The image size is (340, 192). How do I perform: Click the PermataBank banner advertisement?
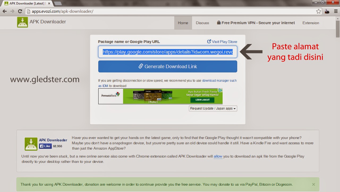pos(160,96)
